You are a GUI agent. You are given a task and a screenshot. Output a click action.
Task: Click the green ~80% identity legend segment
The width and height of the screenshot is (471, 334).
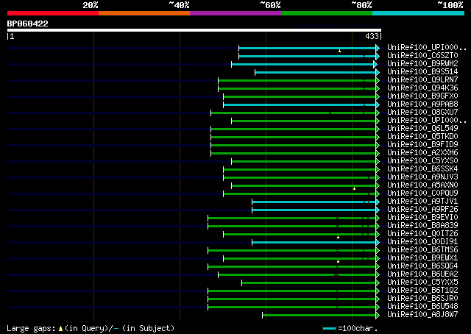point(327,13)
